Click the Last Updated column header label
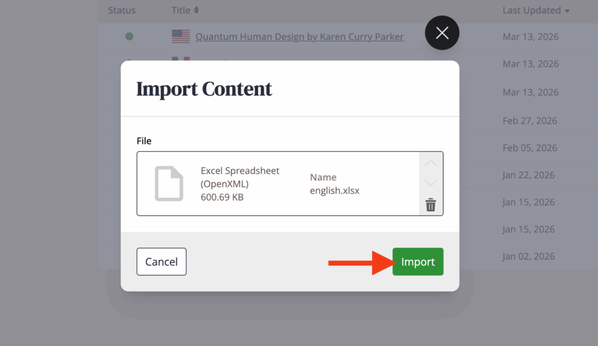This screenshot has width=598, height=346. (x=531, y=11)
